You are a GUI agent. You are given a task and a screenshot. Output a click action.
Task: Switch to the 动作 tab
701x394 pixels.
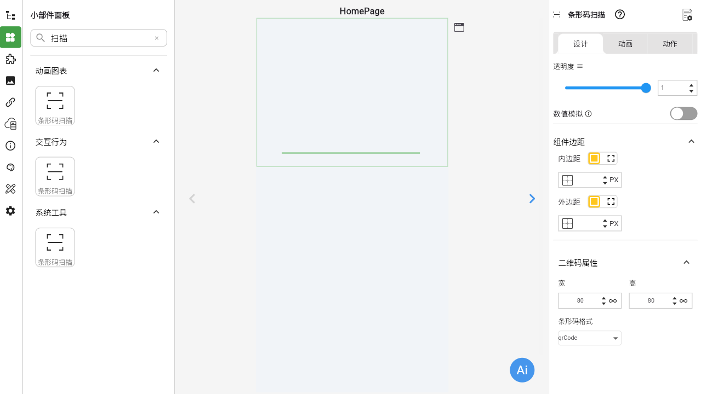coord(670,44)
